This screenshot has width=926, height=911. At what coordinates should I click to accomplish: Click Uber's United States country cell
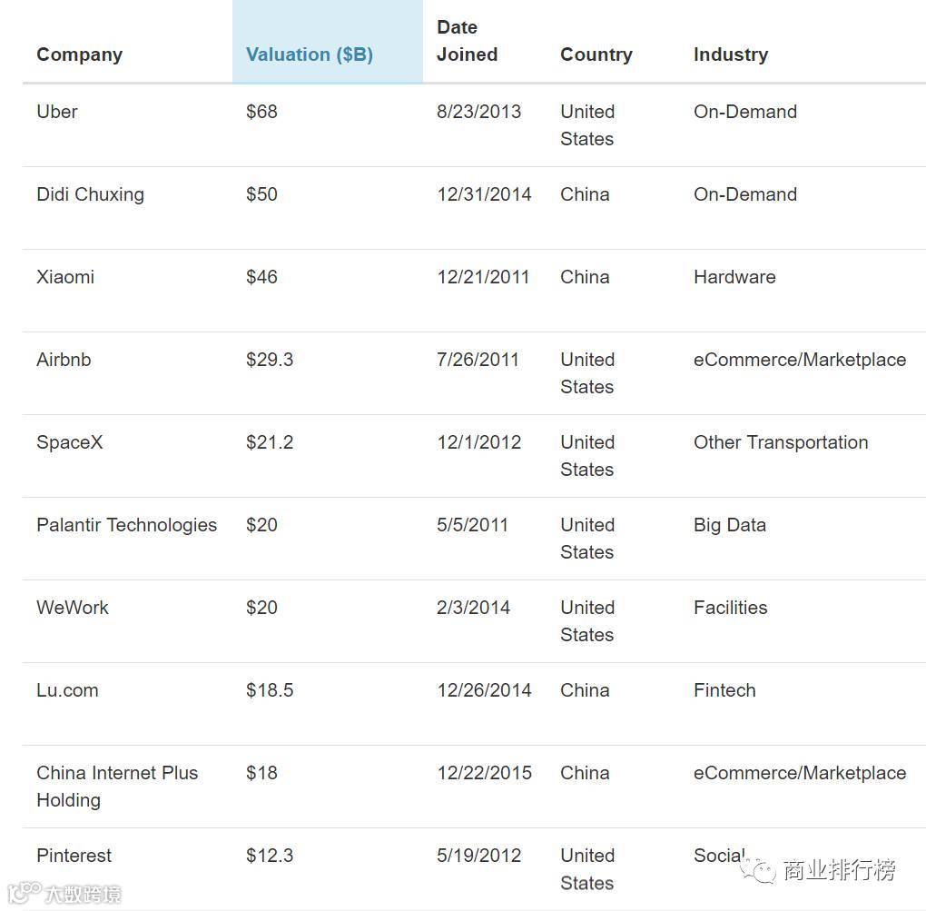point(587,125)
